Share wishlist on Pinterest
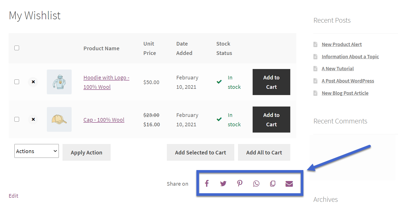Screen dimensions: 403x206 (x=240, y=183)
